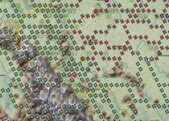
Task: Click the Dnestr river label in the southeast
Action: 147,95
